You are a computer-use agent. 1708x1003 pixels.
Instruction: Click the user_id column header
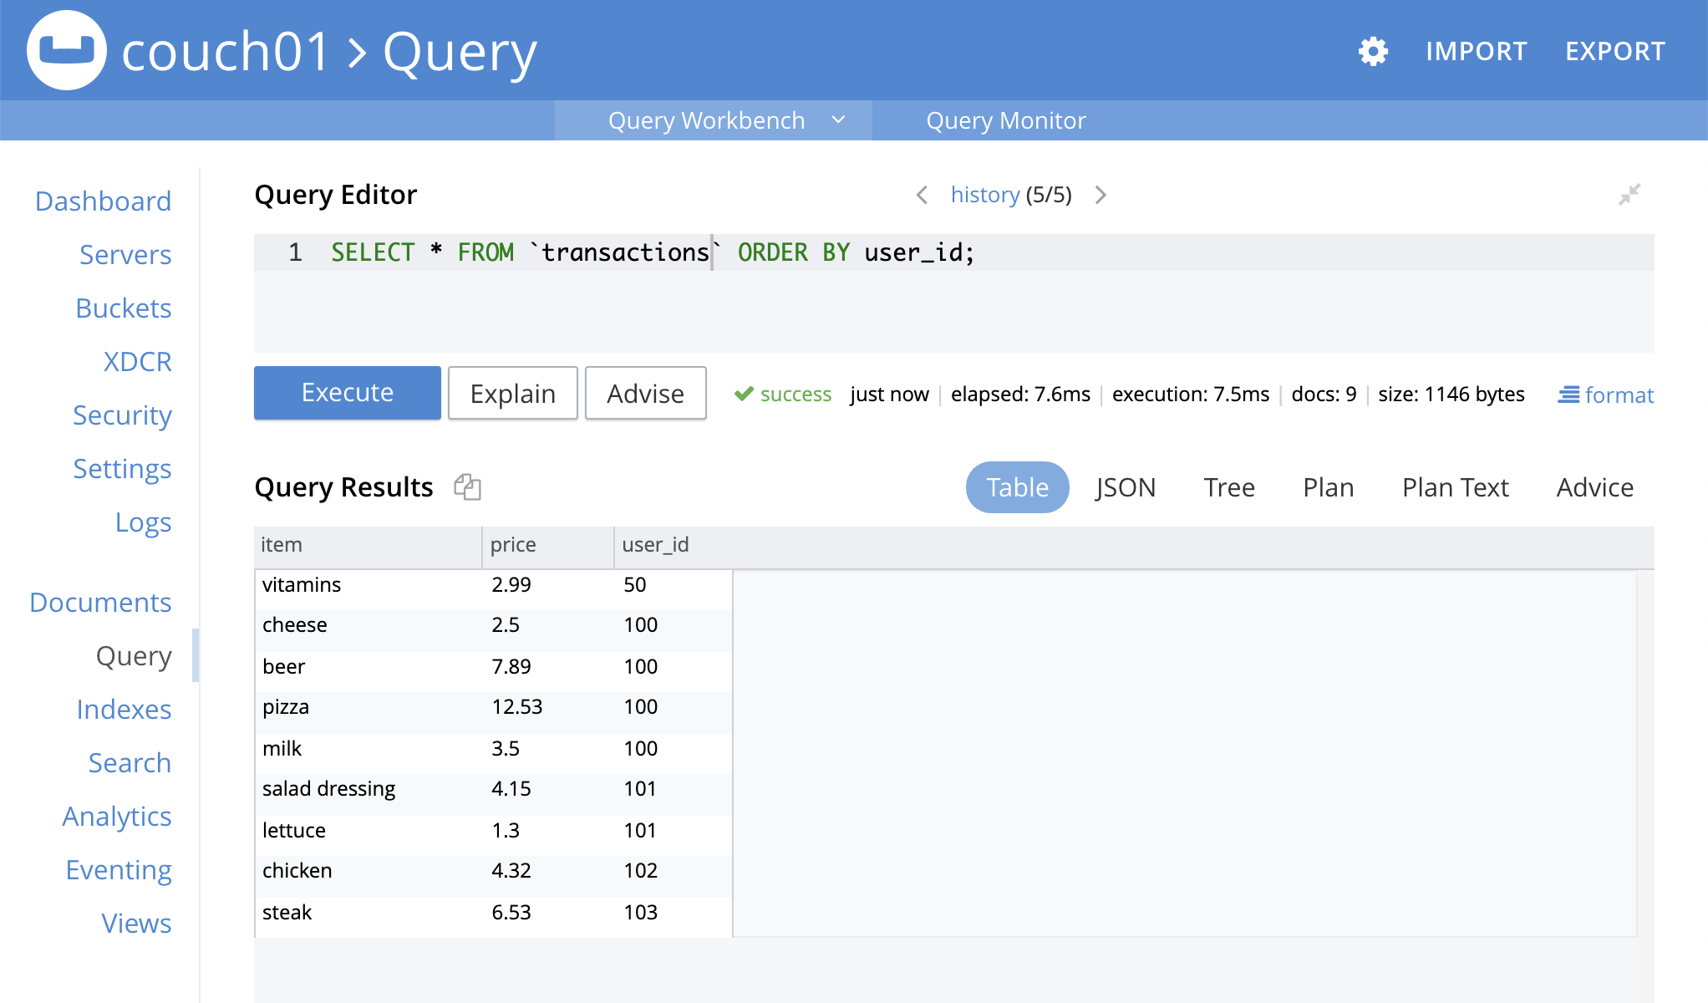pos(656,545)
